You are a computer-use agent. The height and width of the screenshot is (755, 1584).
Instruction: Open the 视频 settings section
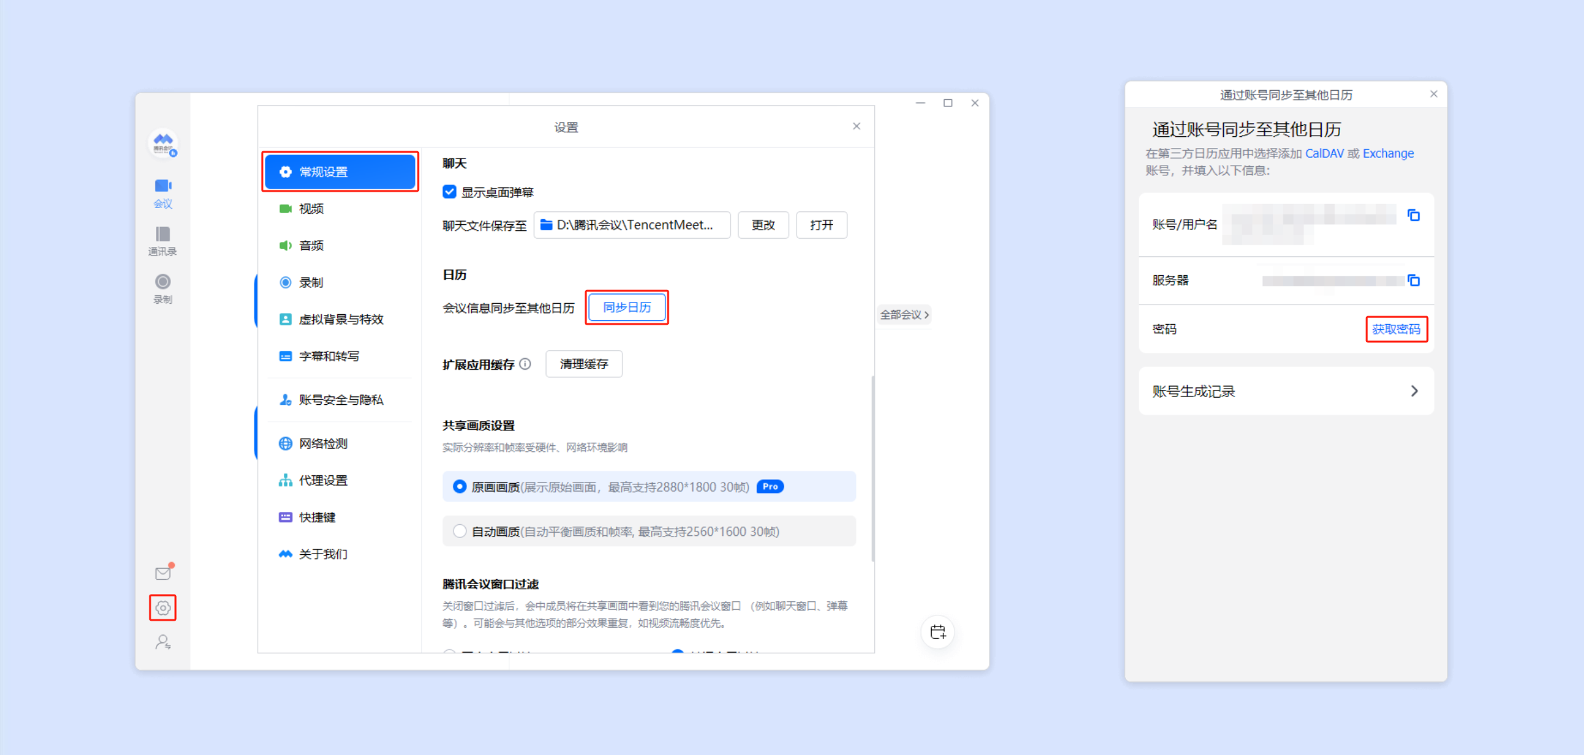pos(340,209)
